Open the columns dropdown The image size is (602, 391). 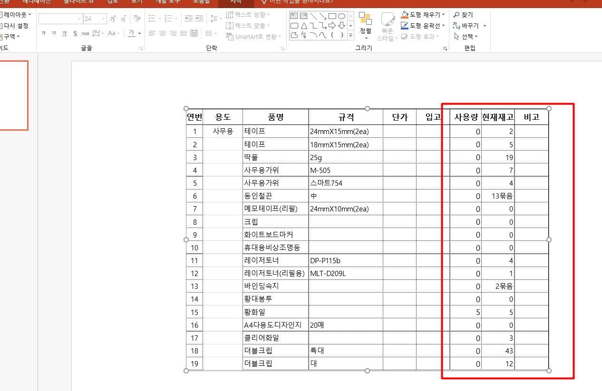click(x=211, y=33)
